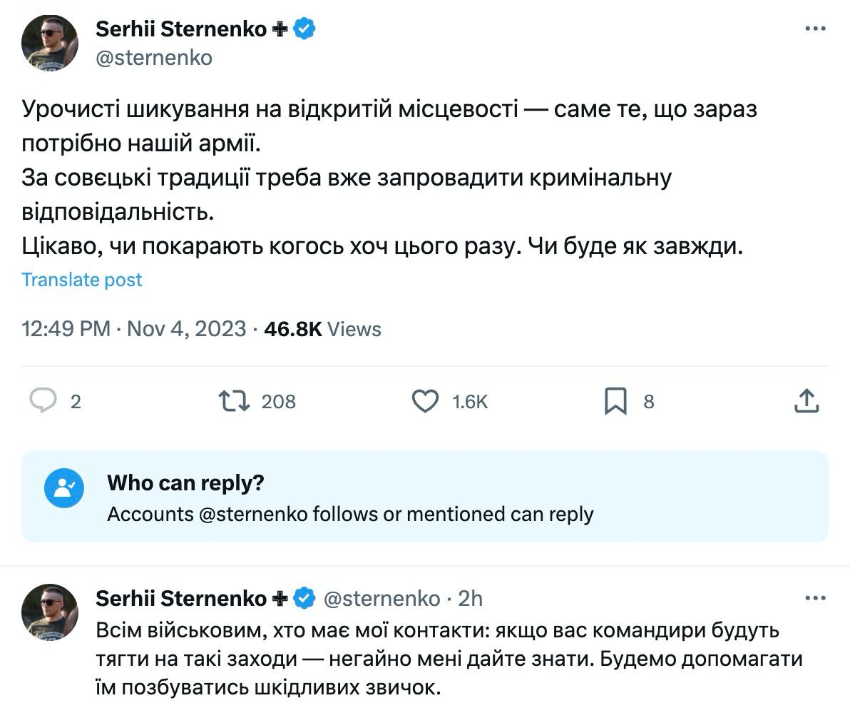This screenshot has width=850, height=718.
Task: Click the Serhii Sternenko name on the 2h reply
Action: pyautogui.click(x=181, y=598)
